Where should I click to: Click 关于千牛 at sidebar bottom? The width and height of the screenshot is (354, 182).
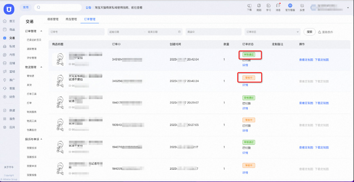click(x=9, y=167)
